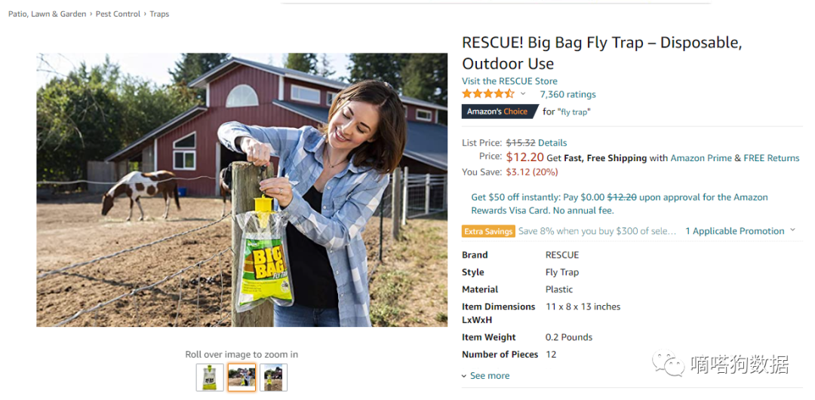Follow the Amazon Prime link
Image resolution: width=815 pixels, height=400 pixels.
[701, 158]
